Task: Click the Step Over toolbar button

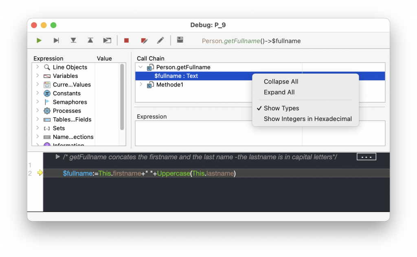Action: click(x=56, y=41)
